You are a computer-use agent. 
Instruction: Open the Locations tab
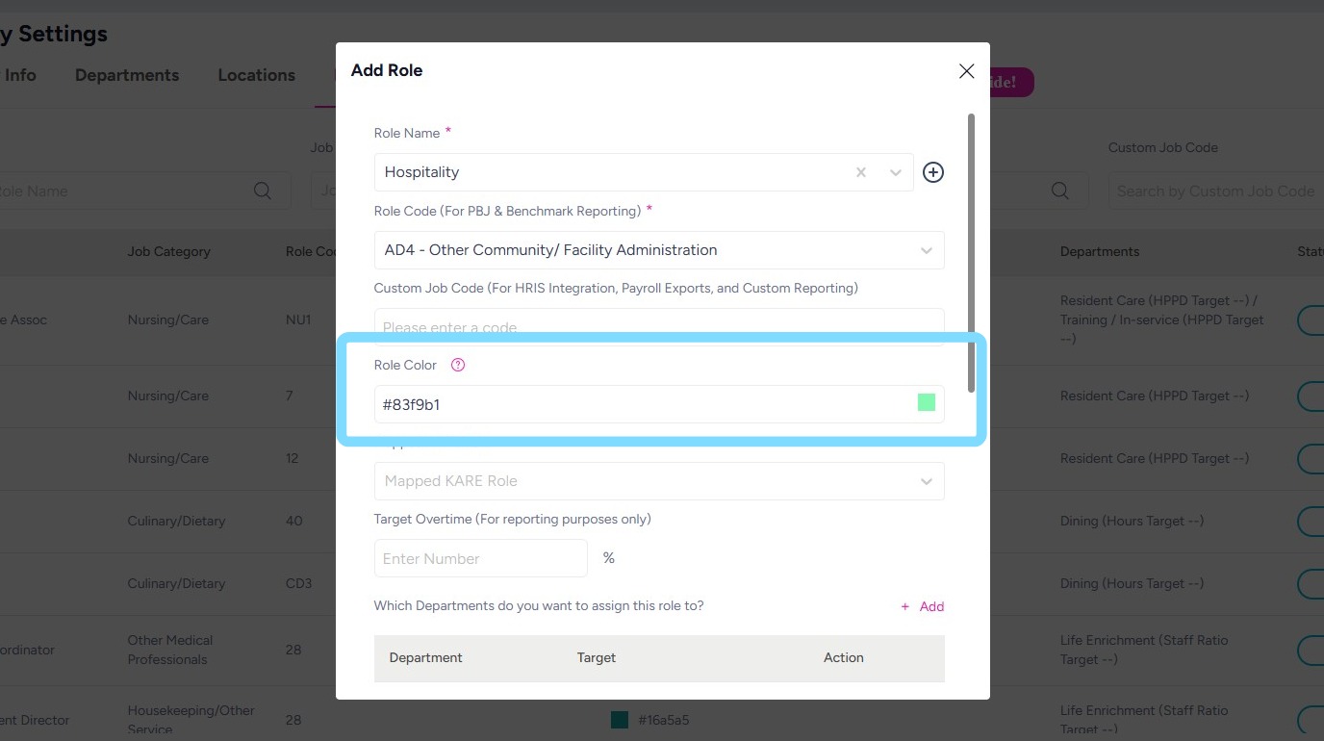point(256,75)
